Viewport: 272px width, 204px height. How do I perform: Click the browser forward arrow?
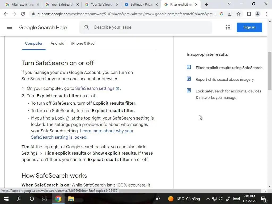[14, 14]
